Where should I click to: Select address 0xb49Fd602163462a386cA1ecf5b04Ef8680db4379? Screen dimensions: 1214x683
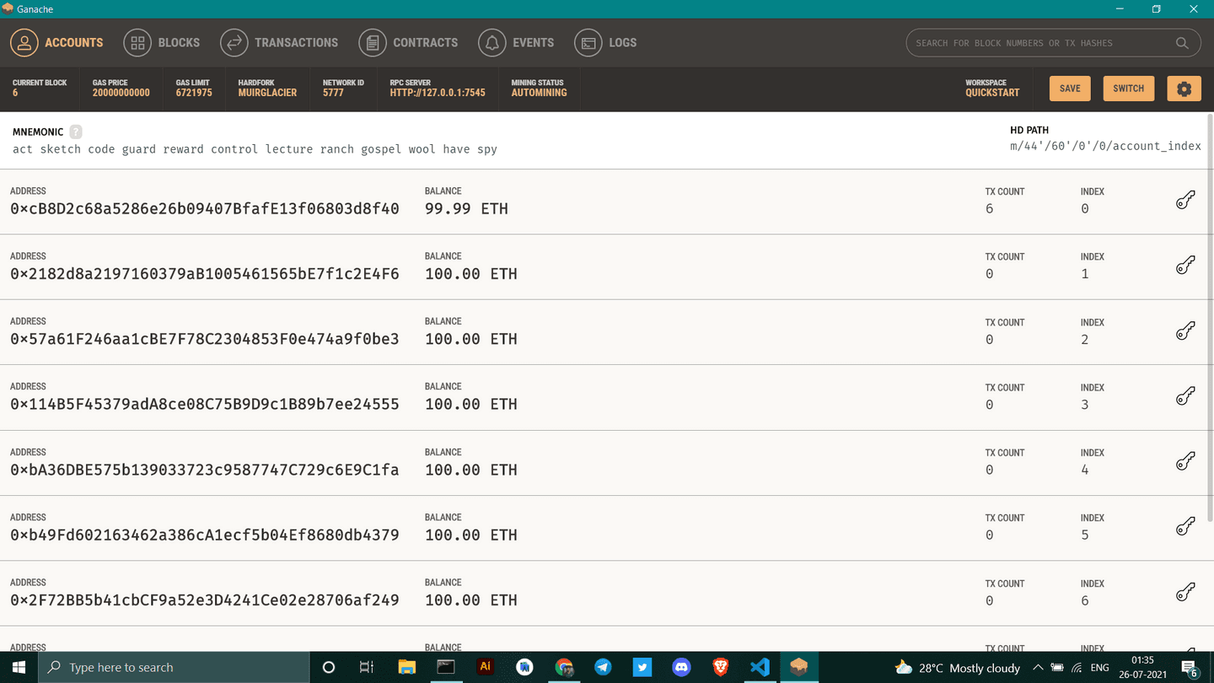tap(205, 535)
